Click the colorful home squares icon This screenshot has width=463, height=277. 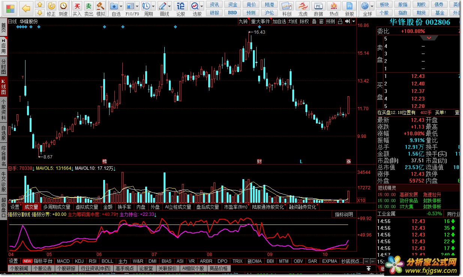10,8
